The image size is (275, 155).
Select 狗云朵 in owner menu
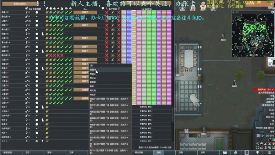pos(110,78)
